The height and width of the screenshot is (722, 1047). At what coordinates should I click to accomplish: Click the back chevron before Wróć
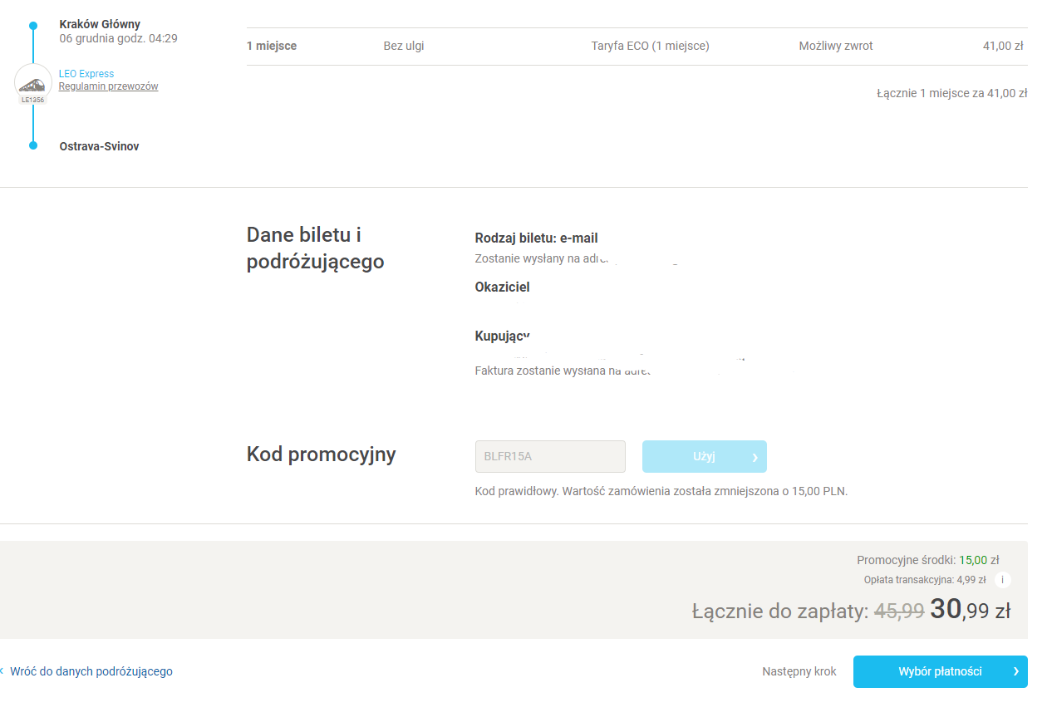pyautogui.click(x=2, y=670)
